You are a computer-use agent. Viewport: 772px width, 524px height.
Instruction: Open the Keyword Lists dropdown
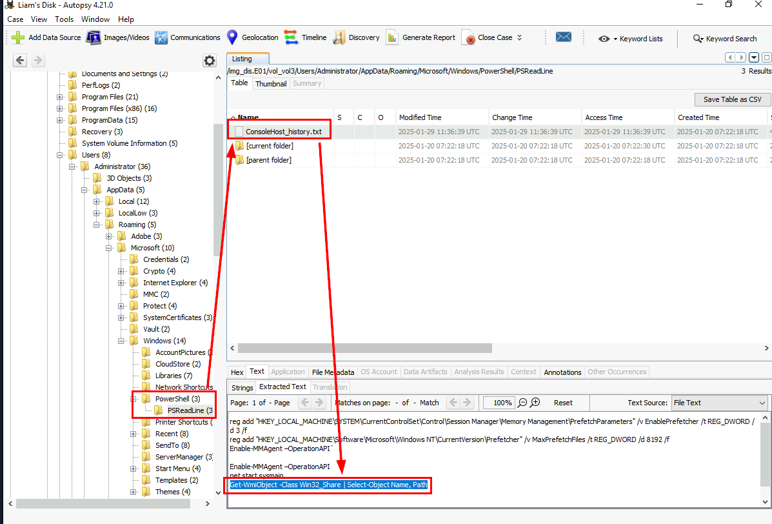[631, 39]
